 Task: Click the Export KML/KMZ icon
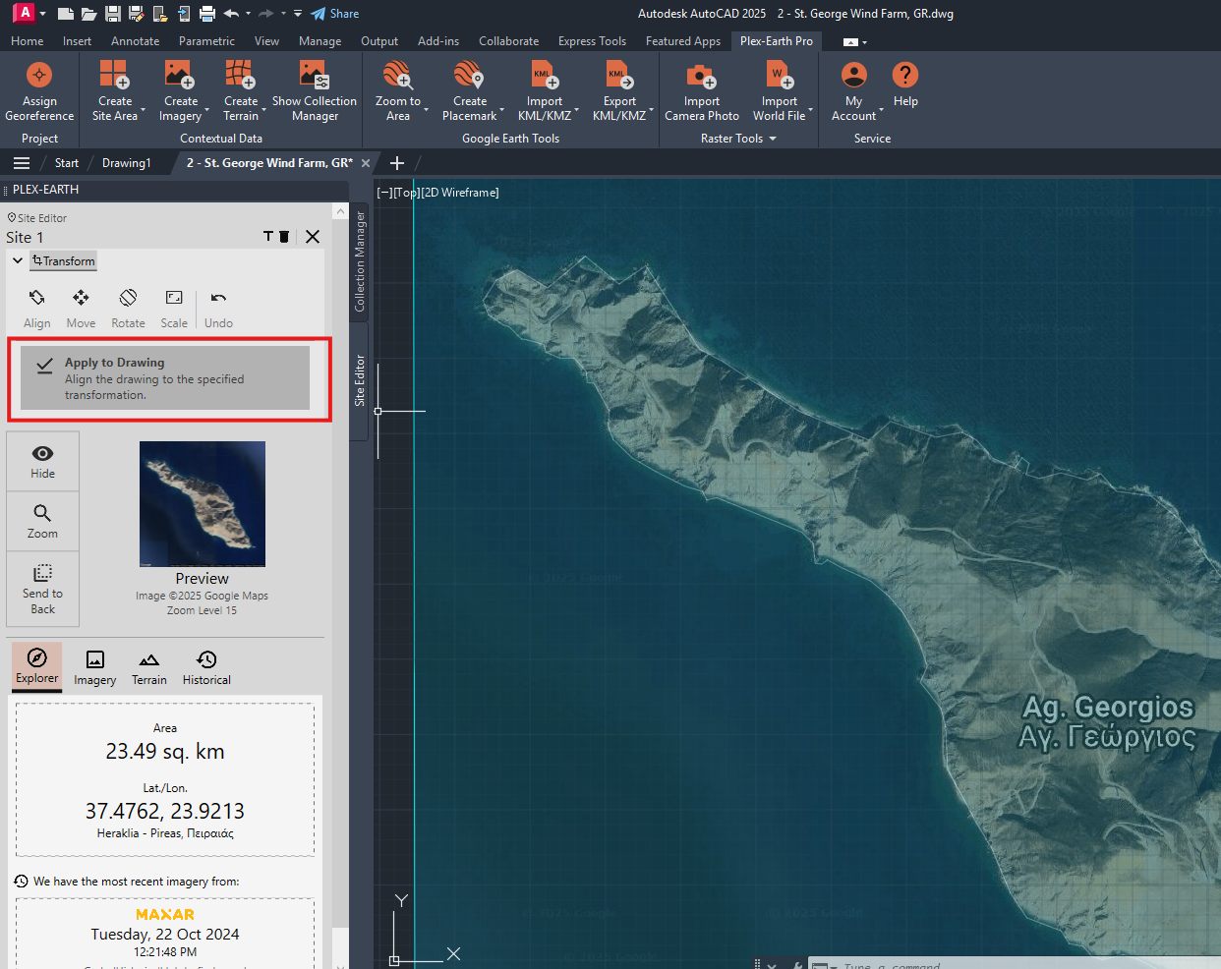[619, 75]
